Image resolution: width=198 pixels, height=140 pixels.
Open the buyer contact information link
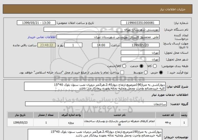coord(42,37)
